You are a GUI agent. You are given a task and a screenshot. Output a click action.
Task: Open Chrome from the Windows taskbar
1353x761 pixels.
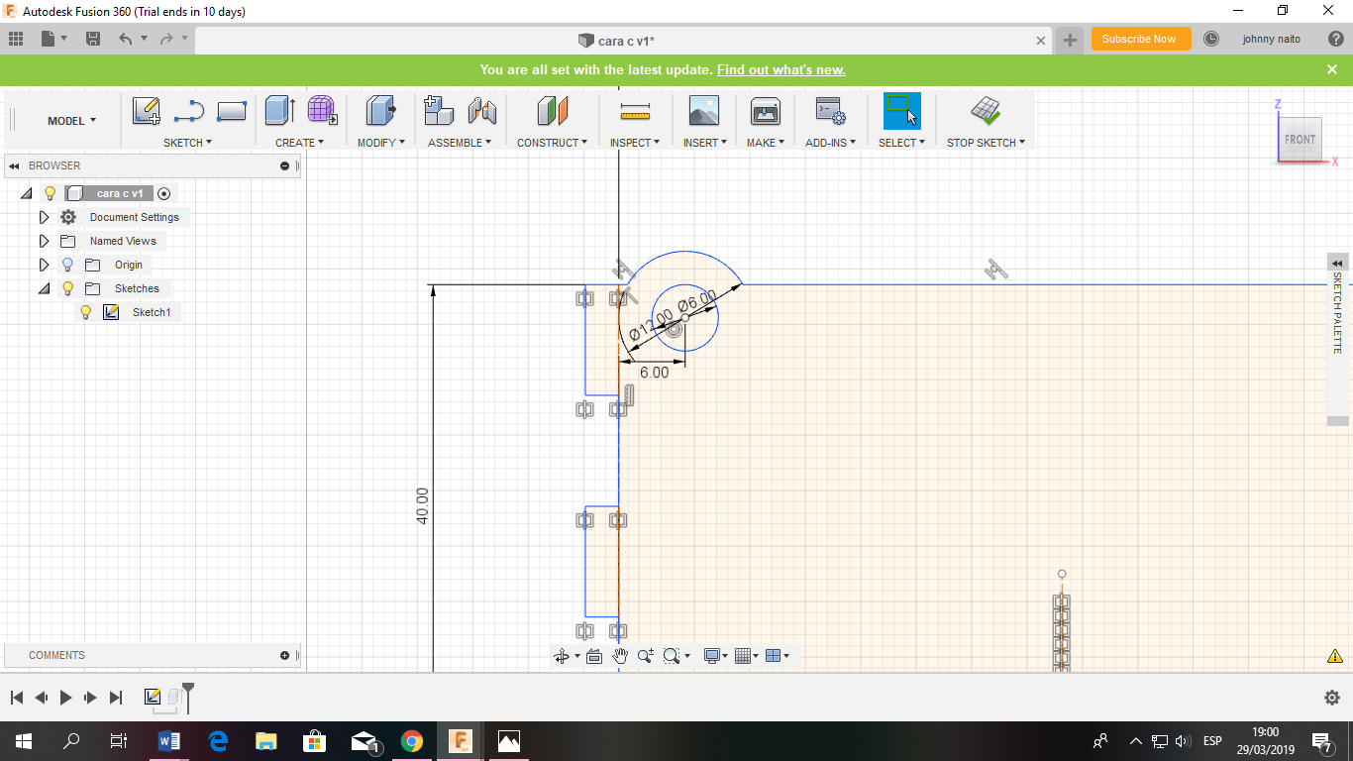coord(412,741)
